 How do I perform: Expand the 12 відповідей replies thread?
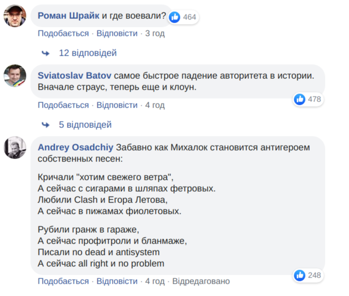click(x=88, y=53)
